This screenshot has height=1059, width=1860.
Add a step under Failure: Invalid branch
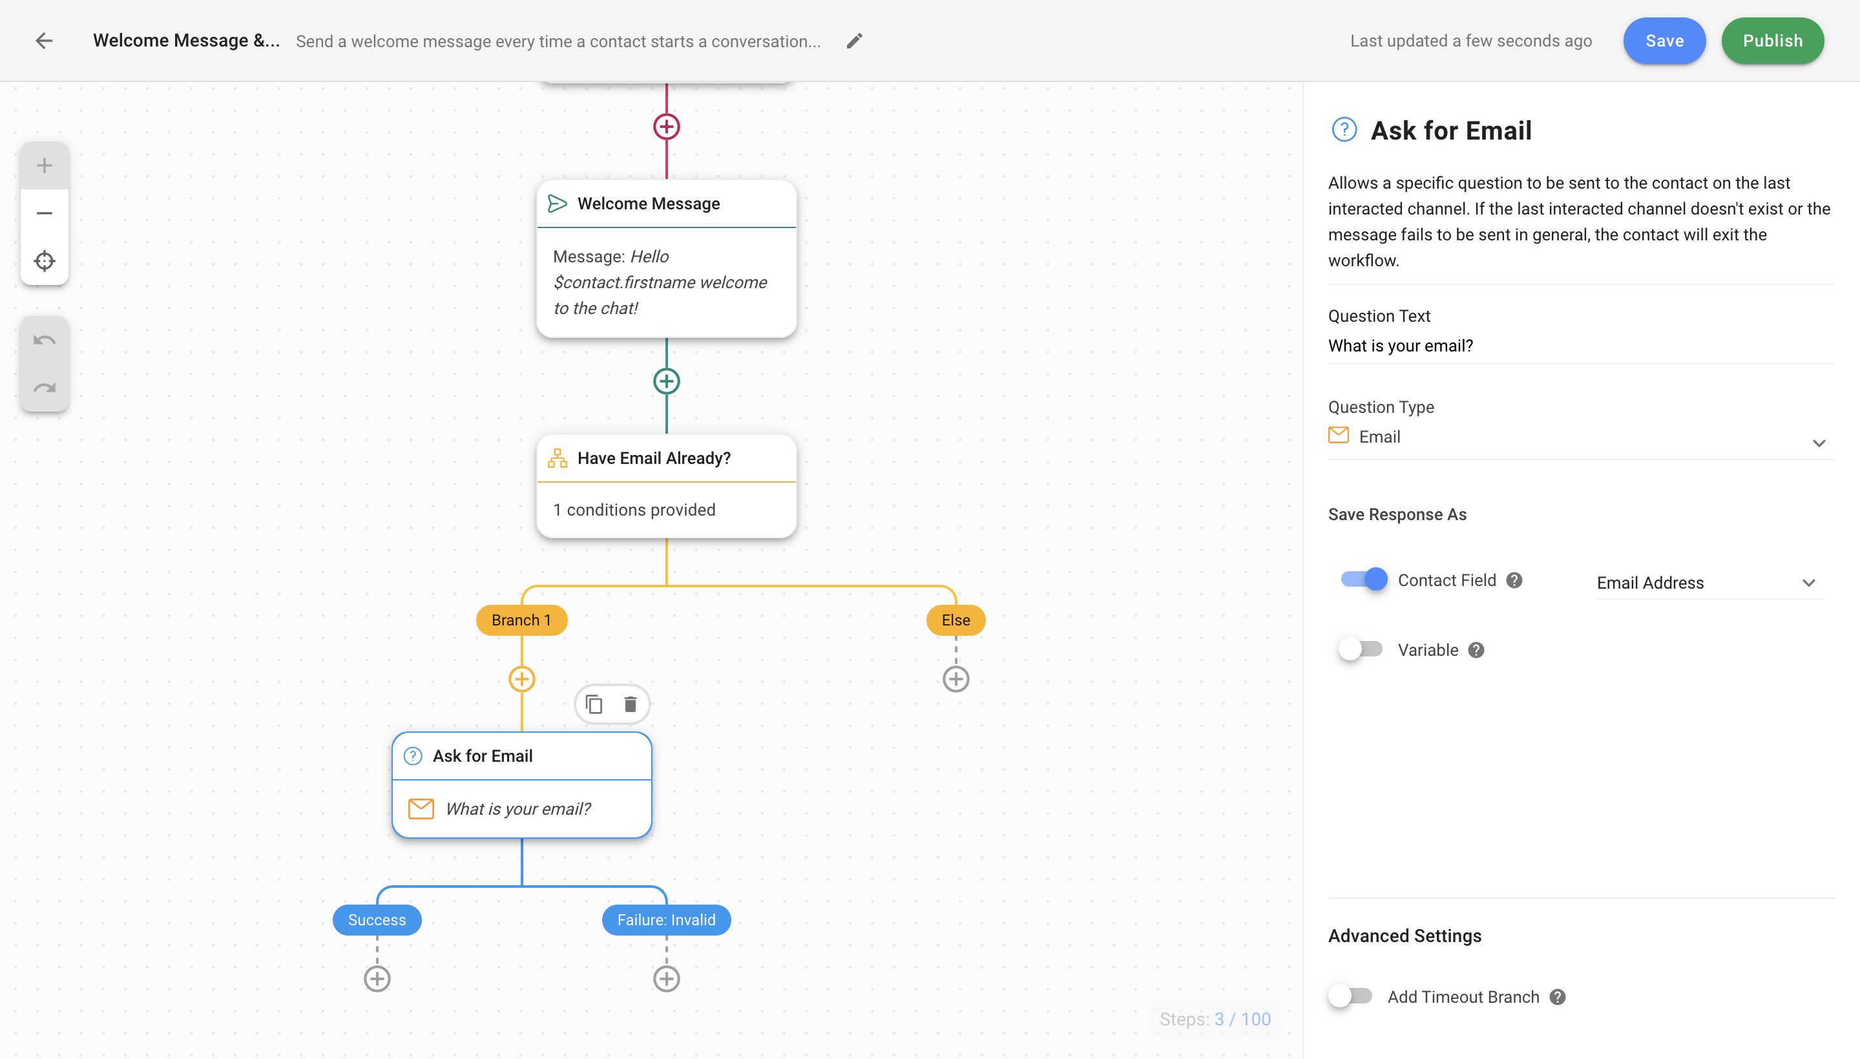(x=666, y=979)
